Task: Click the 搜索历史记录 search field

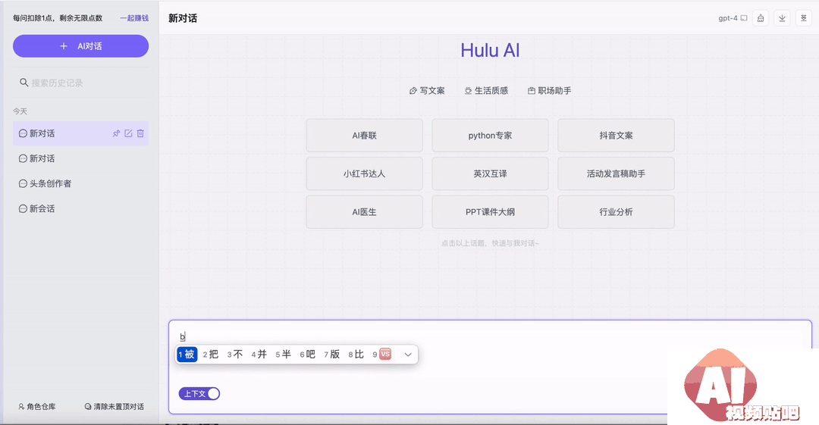Action: (81, 83)
